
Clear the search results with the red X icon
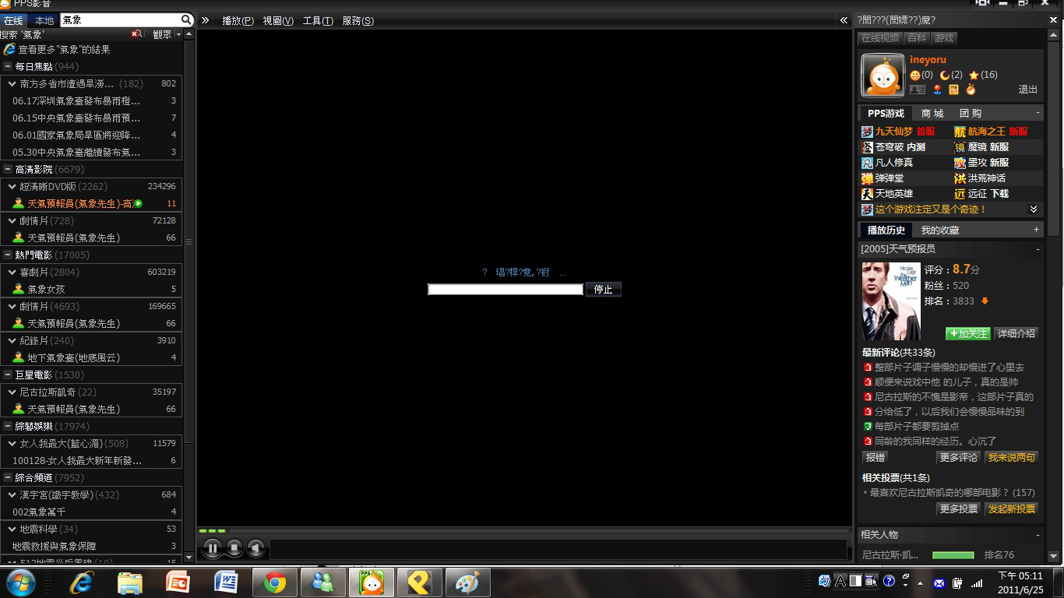click(136, 34)
